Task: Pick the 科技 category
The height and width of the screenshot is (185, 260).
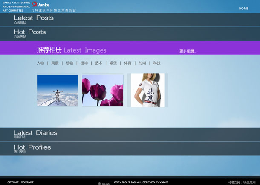Action: point(157,63)
